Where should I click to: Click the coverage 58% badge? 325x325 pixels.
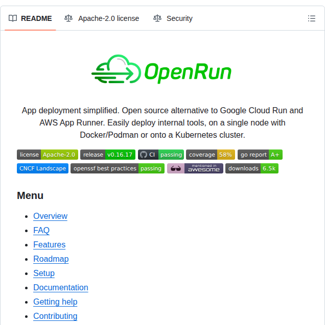[x=211, y=155]
